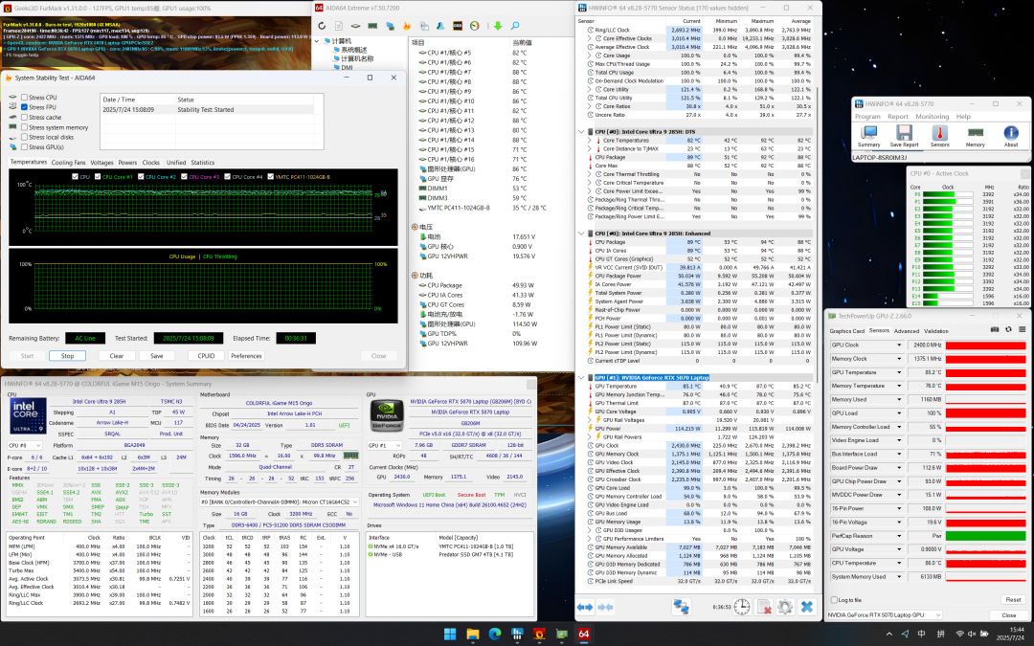Open GPU Temperature sensor dropdown in GPU-Z

tap(898, 372)
